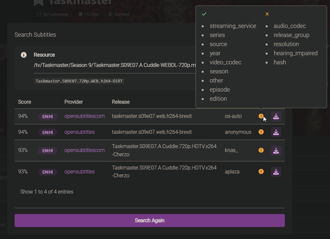Download the aplaza uploader's subtitle
330x239 pixels.
pos(276,172)
